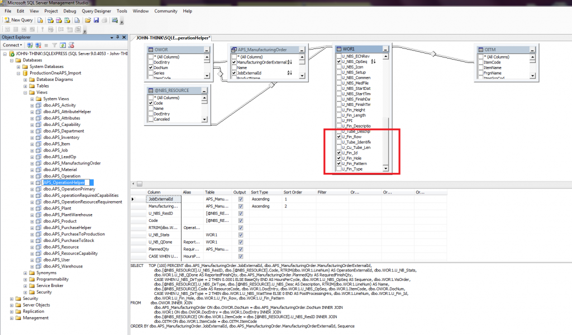Click the Add Table icon in Query Designer toolbar
Screen dimensions: 572x335
click(70, 29)
